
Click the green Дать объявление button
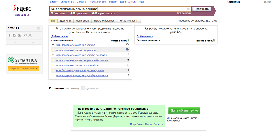[184, 111]
